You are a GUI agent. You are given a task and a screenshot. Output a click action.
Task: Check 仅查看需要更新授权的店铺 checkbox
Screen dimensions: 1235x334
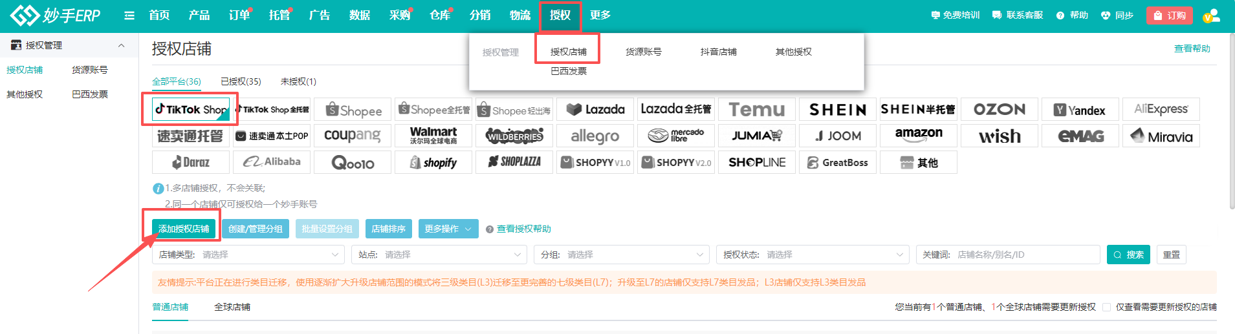point(1107,307)
